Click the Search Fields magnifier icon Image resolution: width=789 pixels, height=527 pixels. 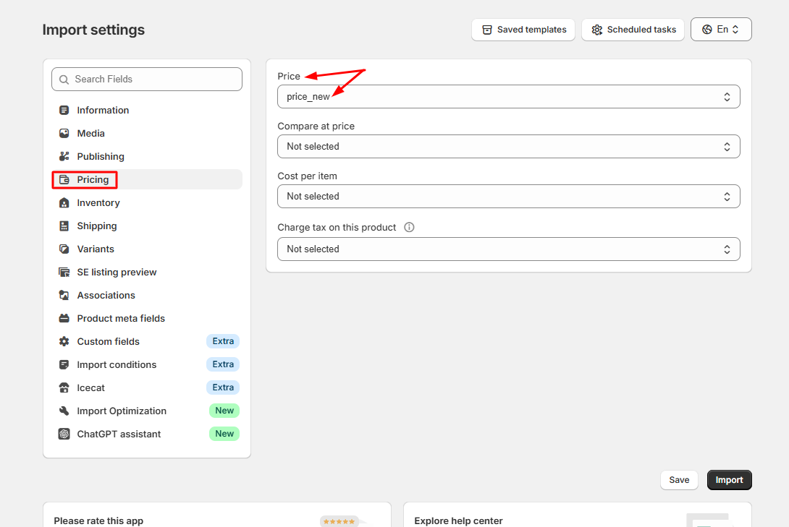(64, 80)
